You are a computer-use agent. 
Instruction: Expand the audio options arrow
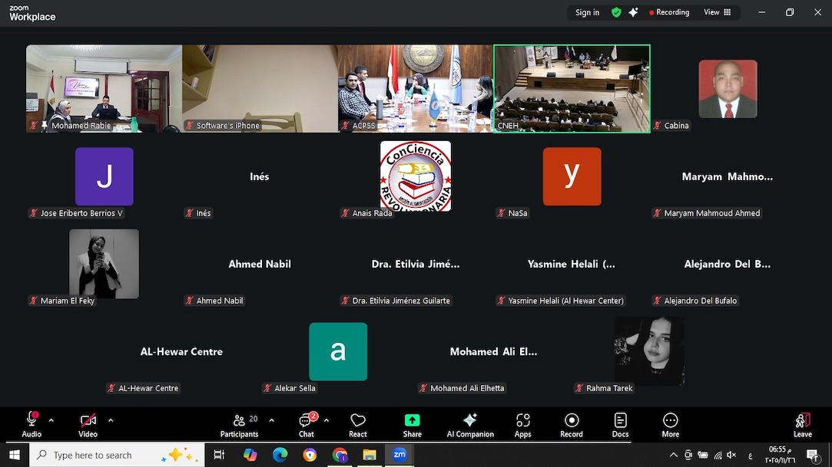pos(51,420)
